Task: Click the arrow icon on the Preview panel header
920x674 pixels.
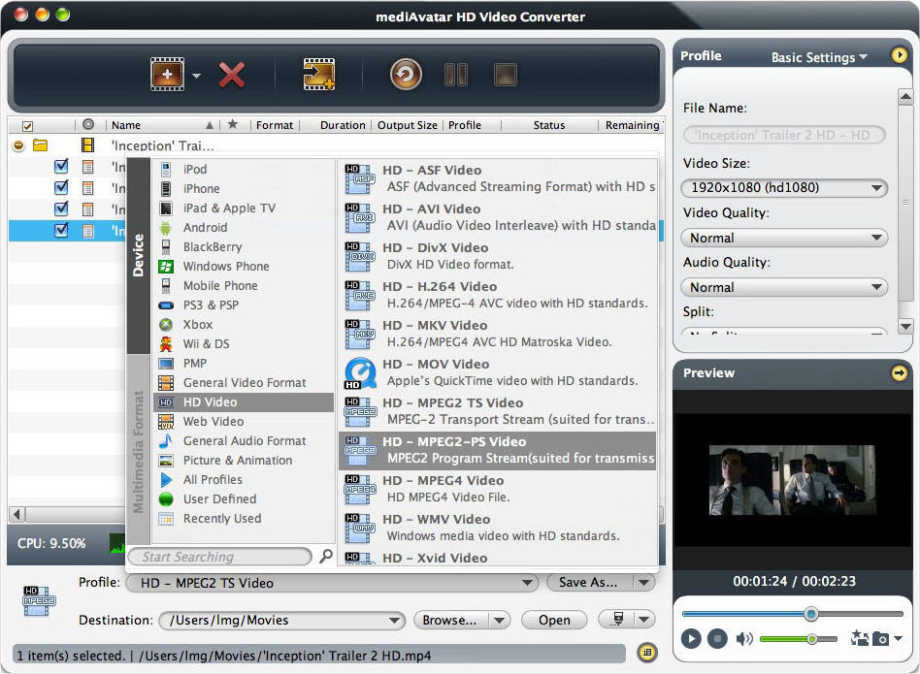Action: click(x=899, y=372)
